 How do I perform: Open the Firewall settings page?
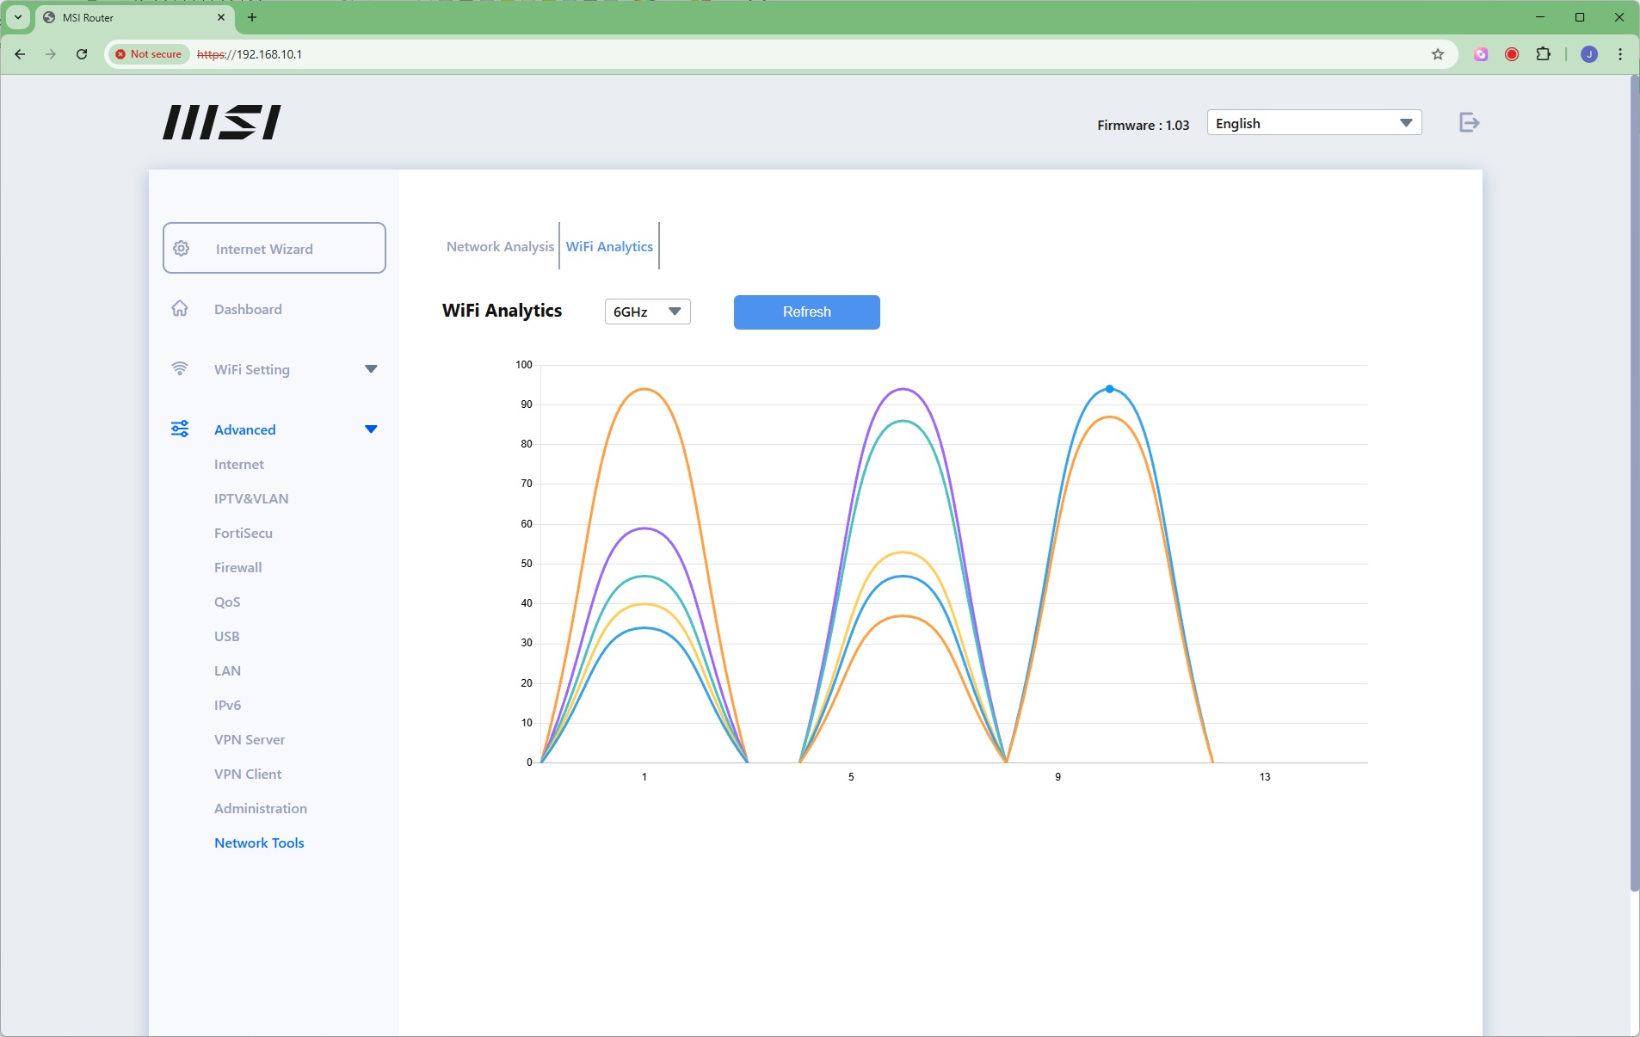(x=237, y=567)
